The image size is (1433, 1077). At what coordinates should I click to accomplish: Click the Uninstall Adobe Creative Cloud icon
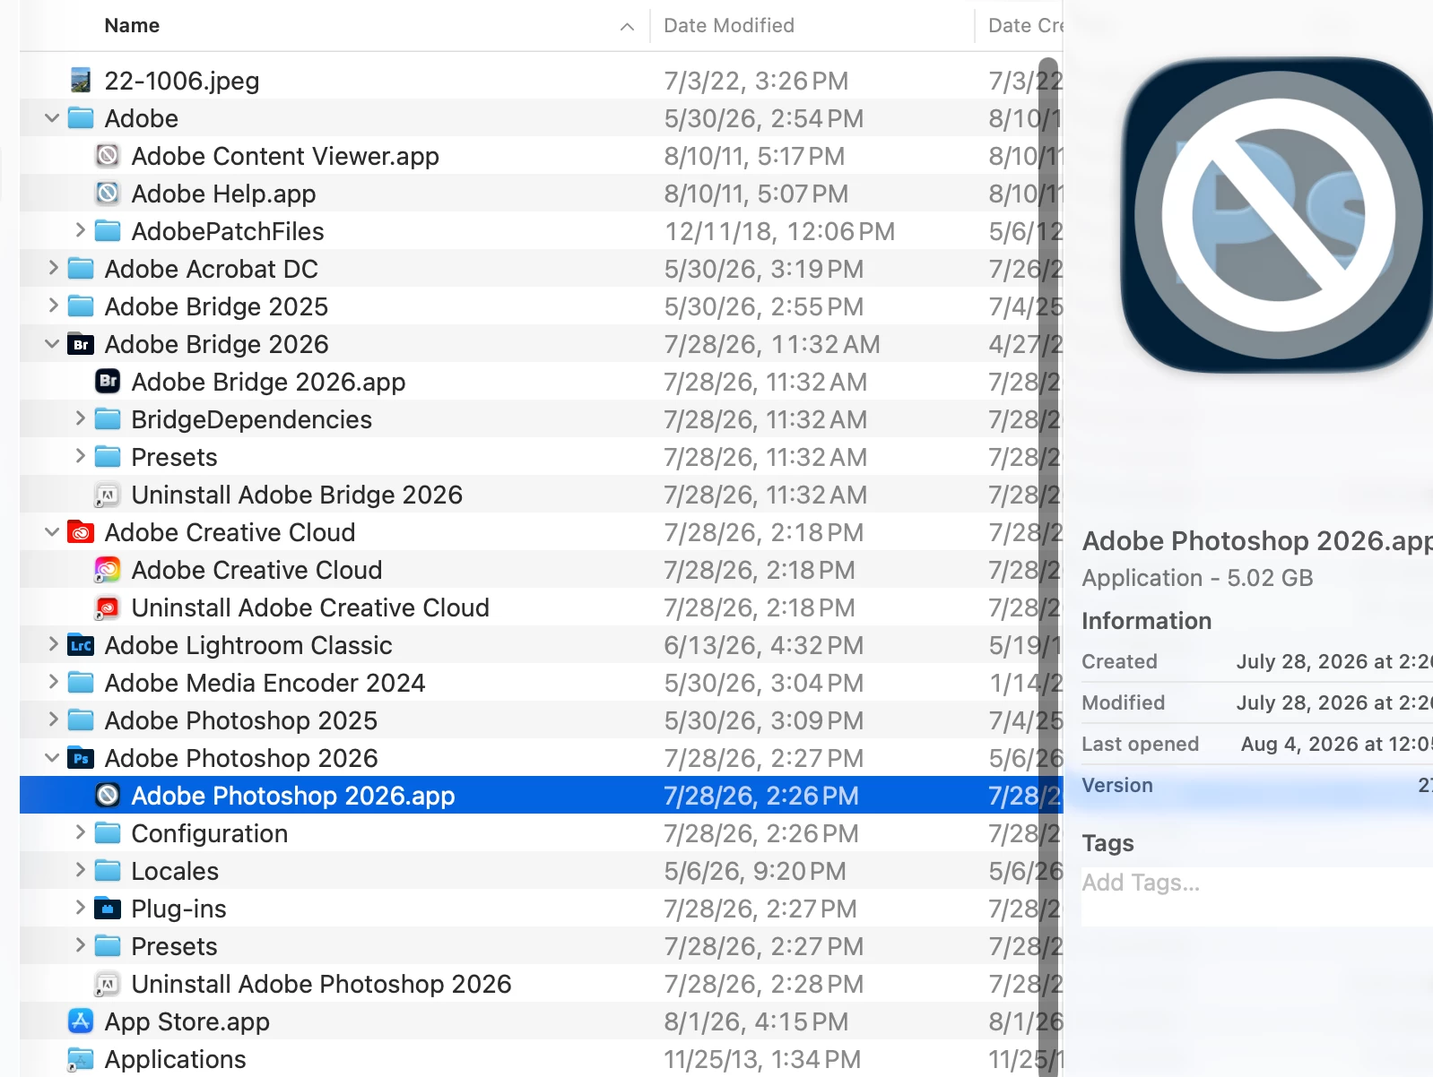(x=108, y=607)
